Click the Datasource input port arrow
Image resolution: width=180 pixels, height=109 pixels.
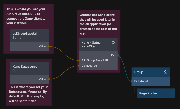[79, 66]
